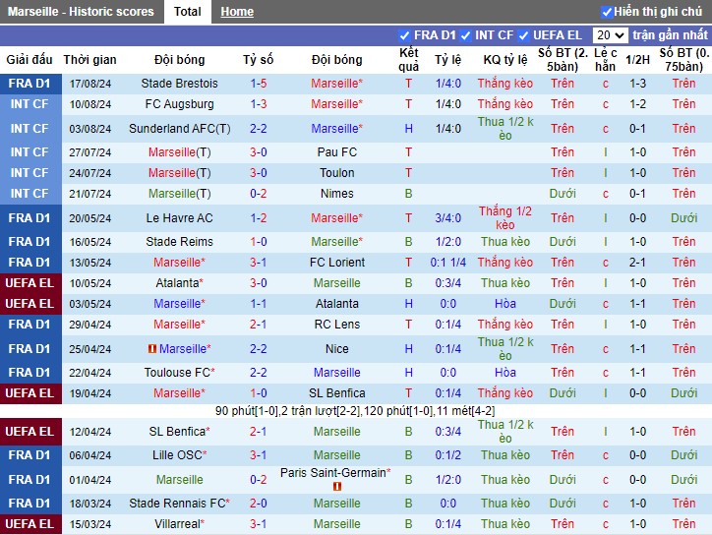This screenshot has width=712, height=535.
Task: Click the 2-1 halftime score for Lorient match
Action: [637, 262]
